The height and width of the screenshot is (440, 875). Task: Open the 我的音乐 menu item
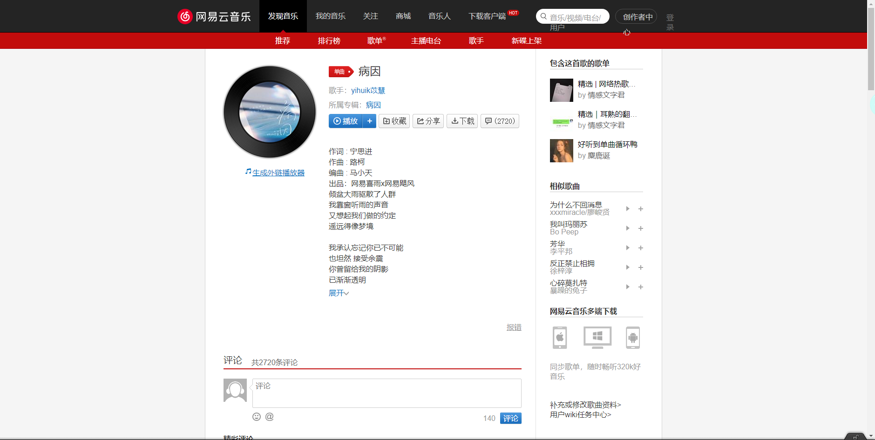331,16
